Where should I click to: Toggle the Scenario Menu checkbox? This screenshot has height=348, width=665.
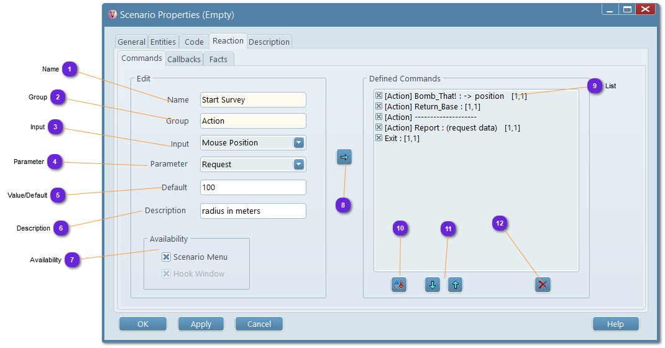coord(167,257)
